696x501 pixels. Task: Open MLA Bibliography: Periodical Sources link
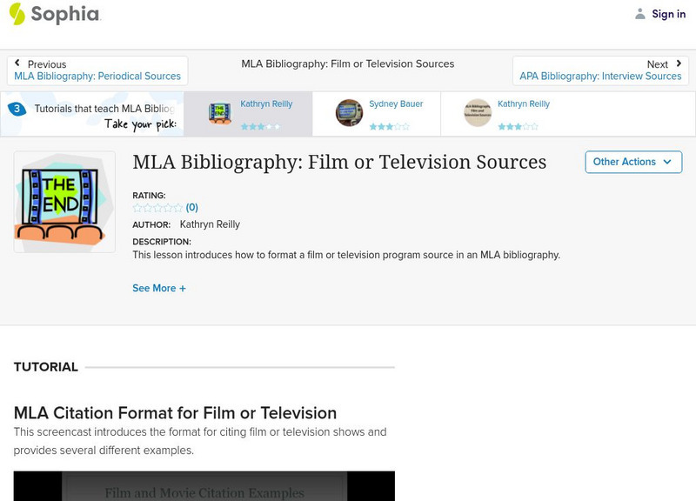(97, 77)
